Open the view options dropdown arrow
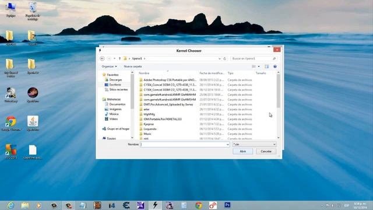This screenshot has height=210, width=373. tap(259, 66)
